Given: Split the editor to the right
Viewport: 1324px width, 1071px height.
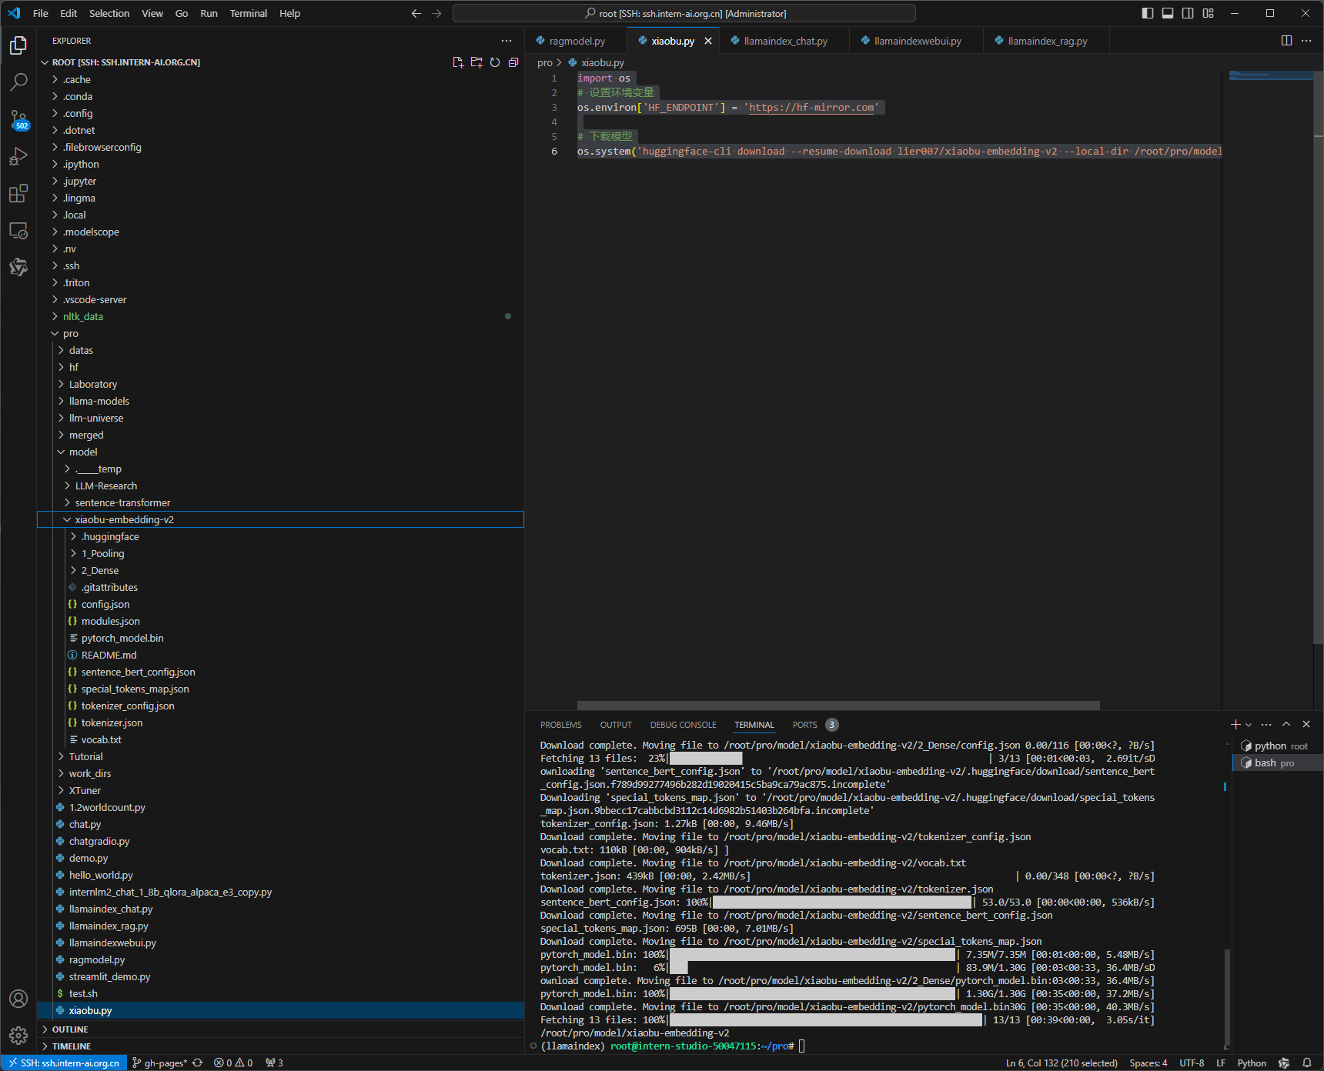Looking at the screenshot, I should [x=1286, y=41].
